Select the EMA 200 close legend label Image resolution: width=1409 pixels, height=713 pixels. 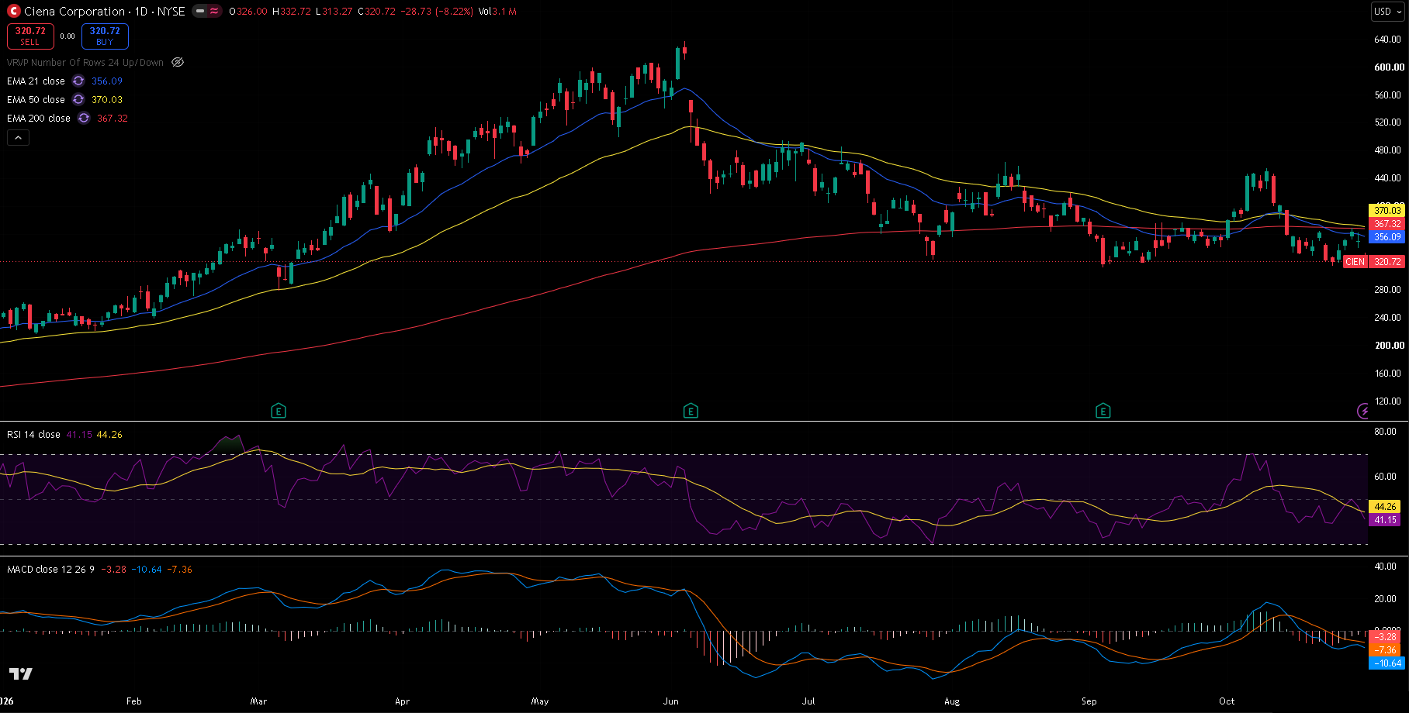39,118
